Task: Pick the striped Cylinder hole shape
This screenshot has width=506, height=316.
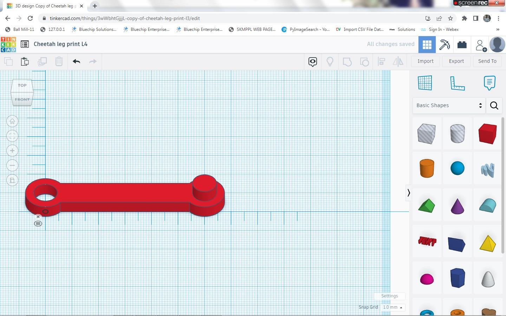Action: [x=457, y=133]
